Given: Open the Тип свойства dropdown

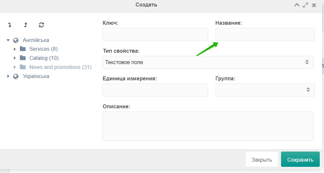Looking at the screenshot, I should 208,62.
